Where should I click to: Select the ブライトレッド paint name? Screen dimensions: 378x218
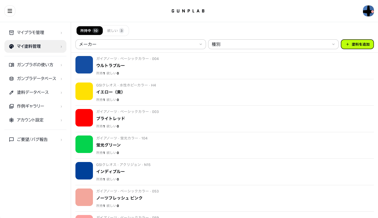click(x=110, y=119)
